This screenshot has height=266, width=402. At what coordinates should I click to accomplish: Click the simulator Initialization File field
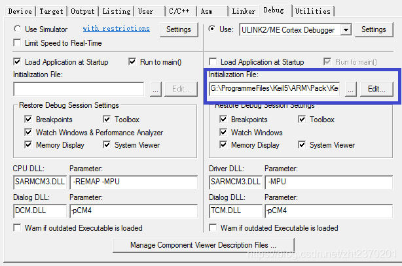(x=79, y=89)
